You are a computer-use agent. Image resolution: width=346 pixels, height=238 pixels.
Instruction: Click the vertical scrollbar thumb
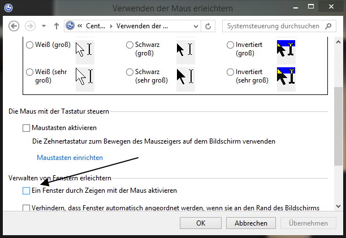338,126
